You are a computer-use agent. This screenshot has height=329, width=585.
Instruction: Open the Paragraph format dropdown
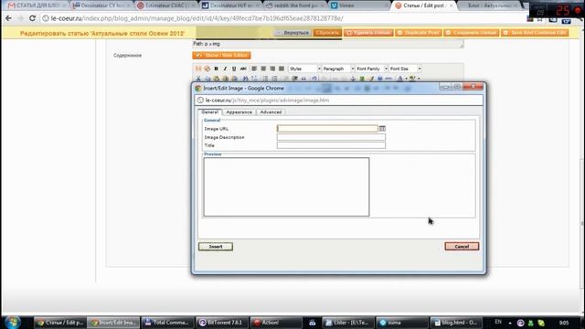[x=338, y=69]
